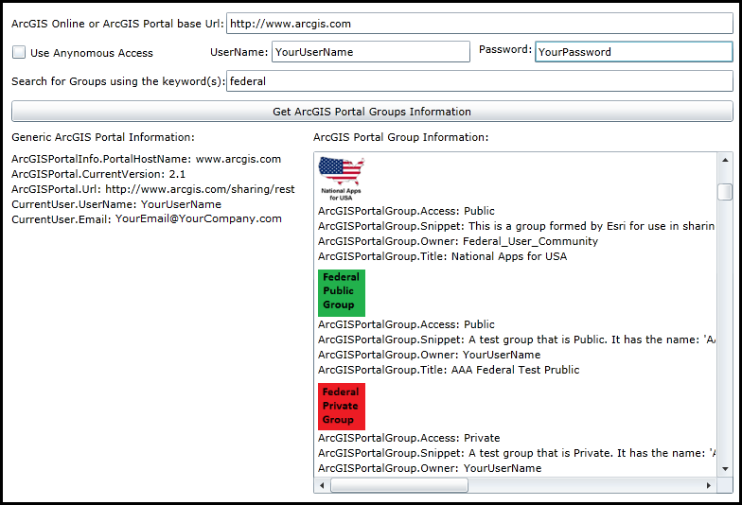Click Snippet: test group that is Public

pos(517,340)
